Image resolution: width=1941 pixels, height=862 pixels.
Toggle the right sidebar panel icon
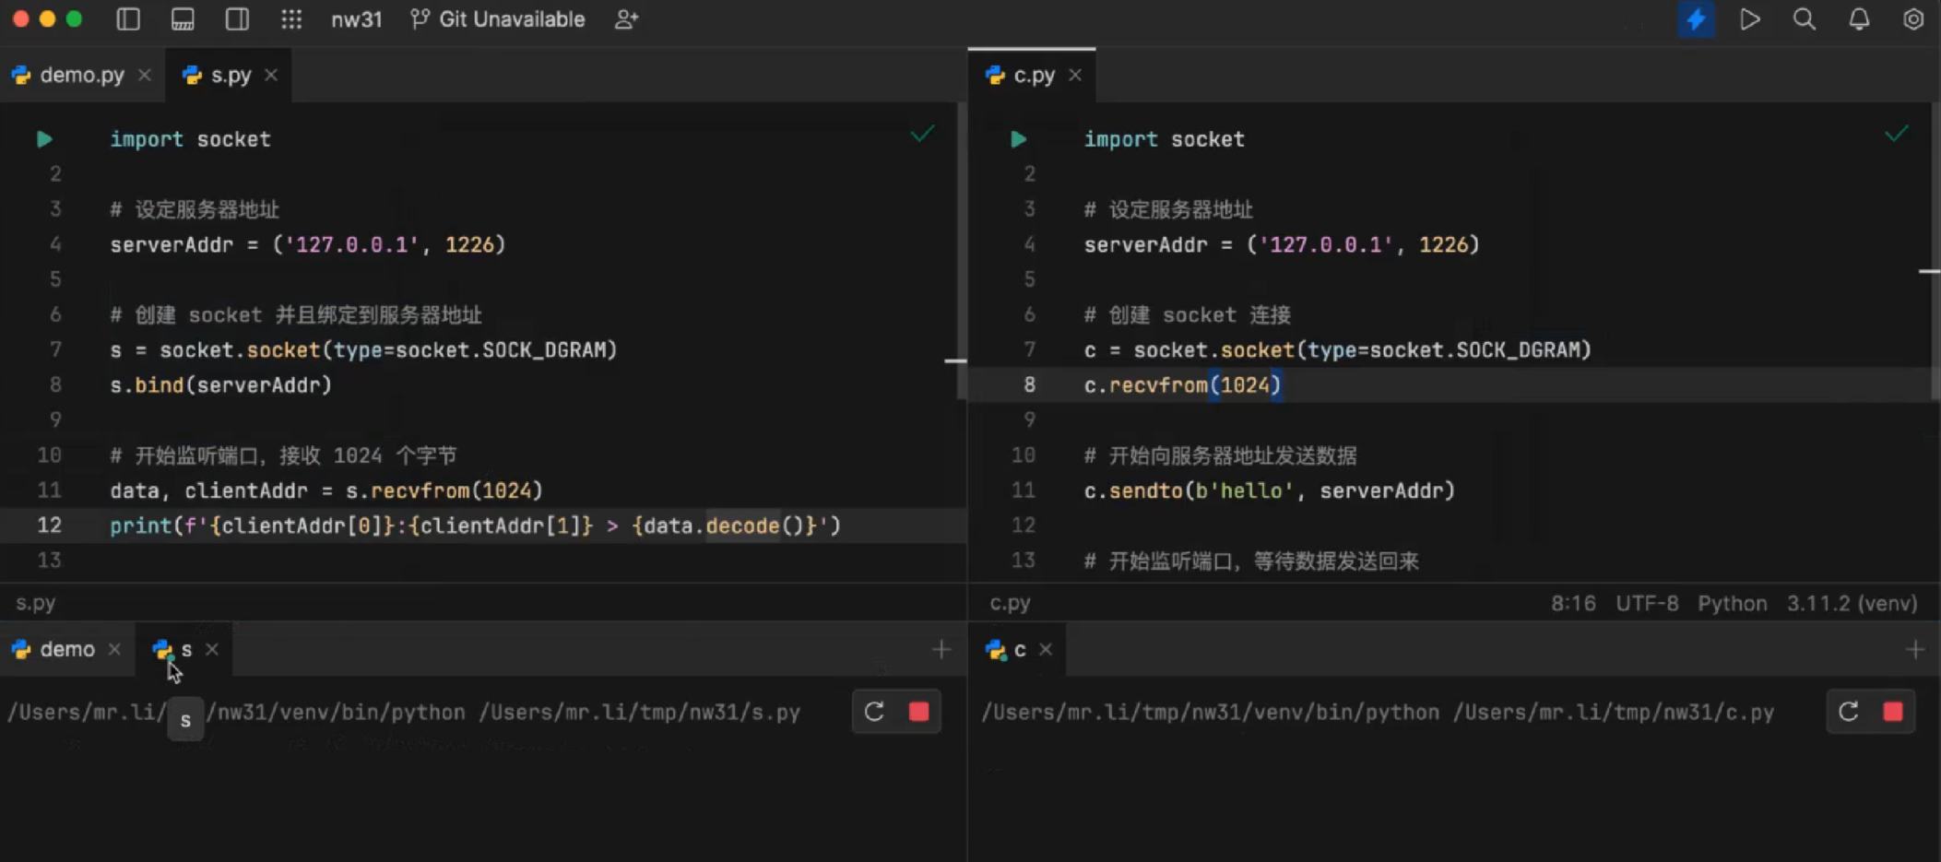(x=237, y=19)
